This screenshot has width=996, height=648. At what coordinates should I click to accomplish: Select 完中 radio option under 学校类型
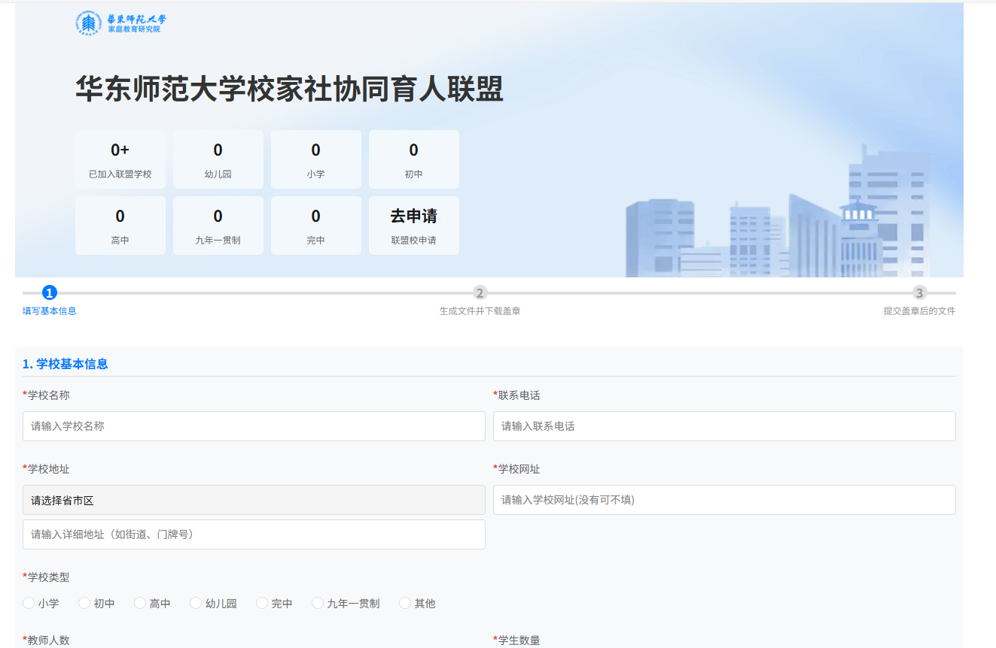[262, 603]
